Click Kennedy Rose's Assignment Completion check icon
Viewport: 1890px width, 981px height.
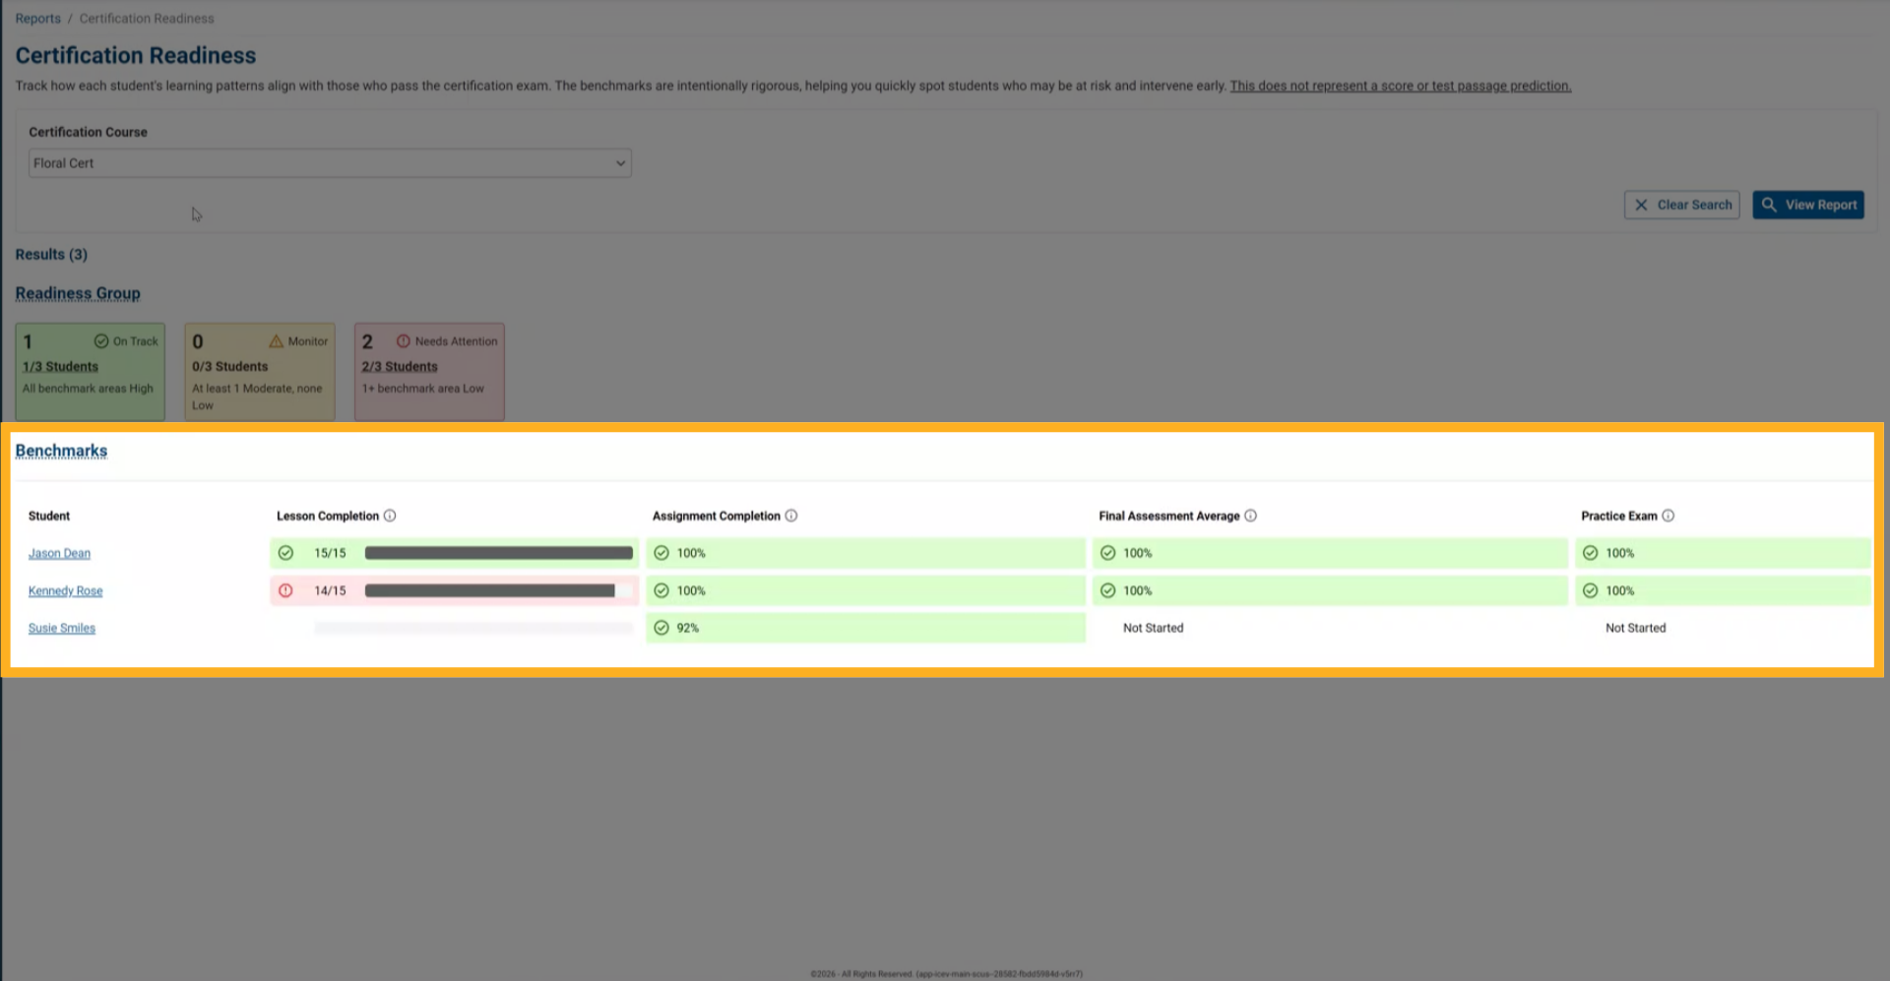(x=661, y=590)
